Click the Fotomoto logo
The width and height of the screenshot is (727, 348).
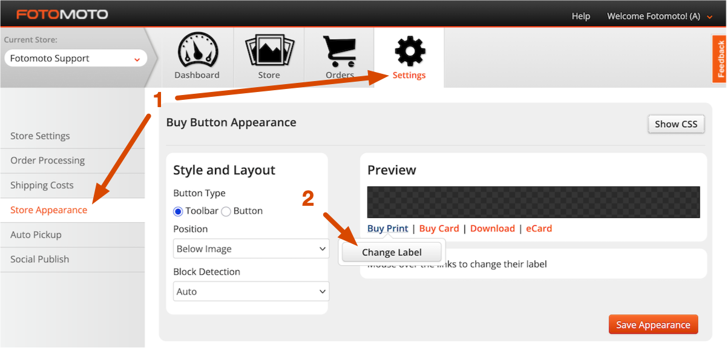(x=62, y=14)
